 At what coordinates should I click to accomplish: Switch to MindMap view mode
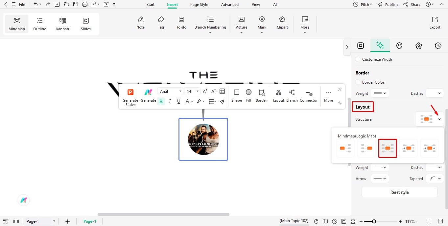(17, 24)
